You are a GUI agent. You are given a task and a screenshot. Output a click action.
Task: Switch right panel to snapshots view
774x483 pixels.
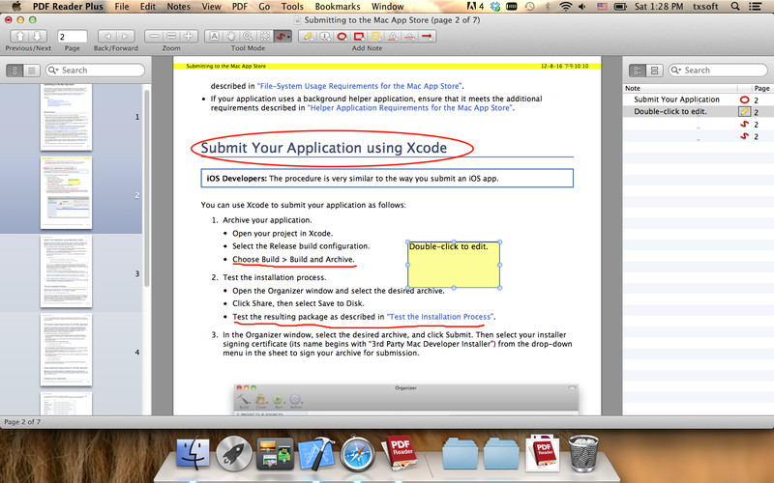tap(655, 71)
